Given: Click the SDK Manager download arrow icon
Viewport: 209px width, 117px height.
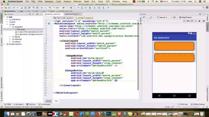Looking at the screenshot, I should (103, 8).
